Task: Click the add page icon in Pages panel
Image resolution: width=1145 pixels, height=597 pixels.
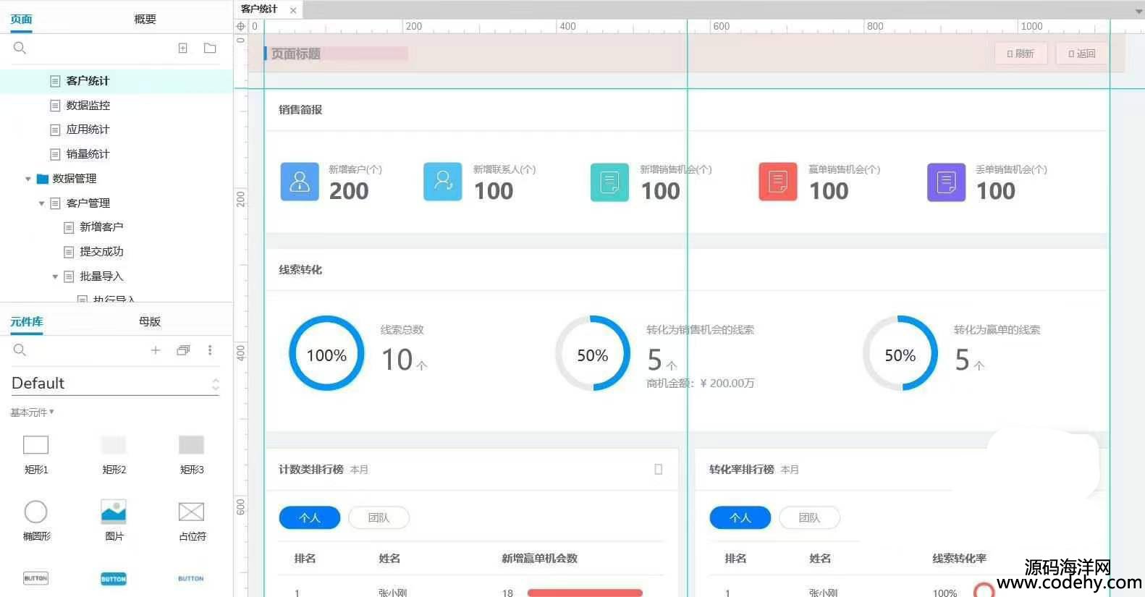Action: [x=183, y=48]
